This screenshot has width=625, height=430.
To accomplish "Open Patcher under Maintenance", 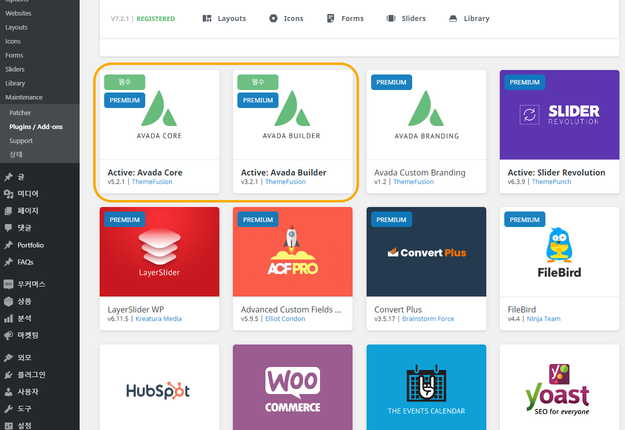I will point(20,112).
